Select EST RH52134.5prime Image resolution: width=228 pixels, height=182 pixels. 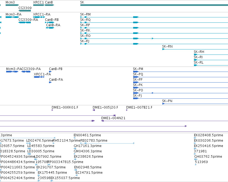pyautogui.click(x=54, y=143)
